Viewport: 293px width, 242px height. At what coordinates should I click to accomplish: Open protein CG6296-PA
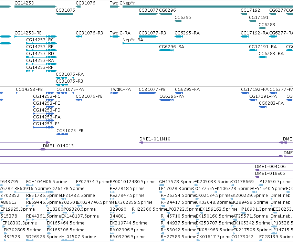pyautogui.click(x=172, y=96)
